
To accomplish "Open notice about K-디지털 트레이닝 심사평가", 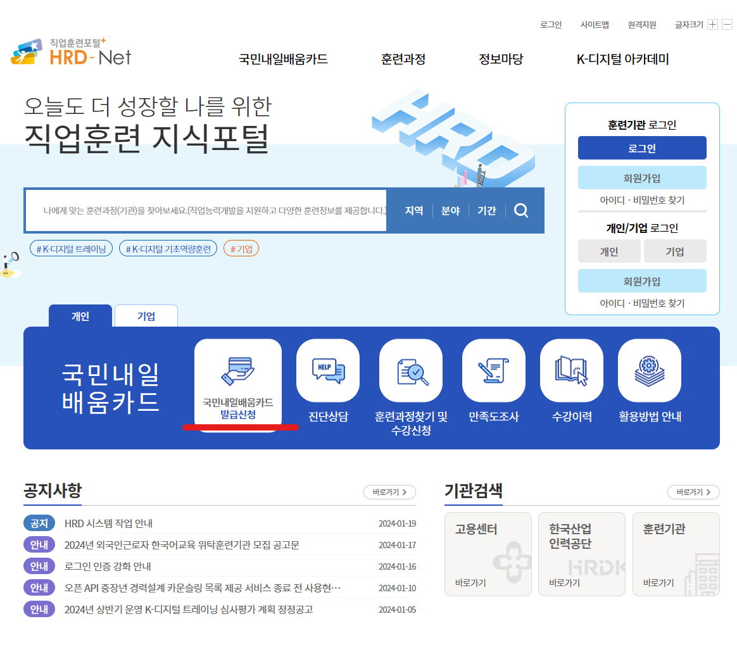I will [x=189, y=610].
